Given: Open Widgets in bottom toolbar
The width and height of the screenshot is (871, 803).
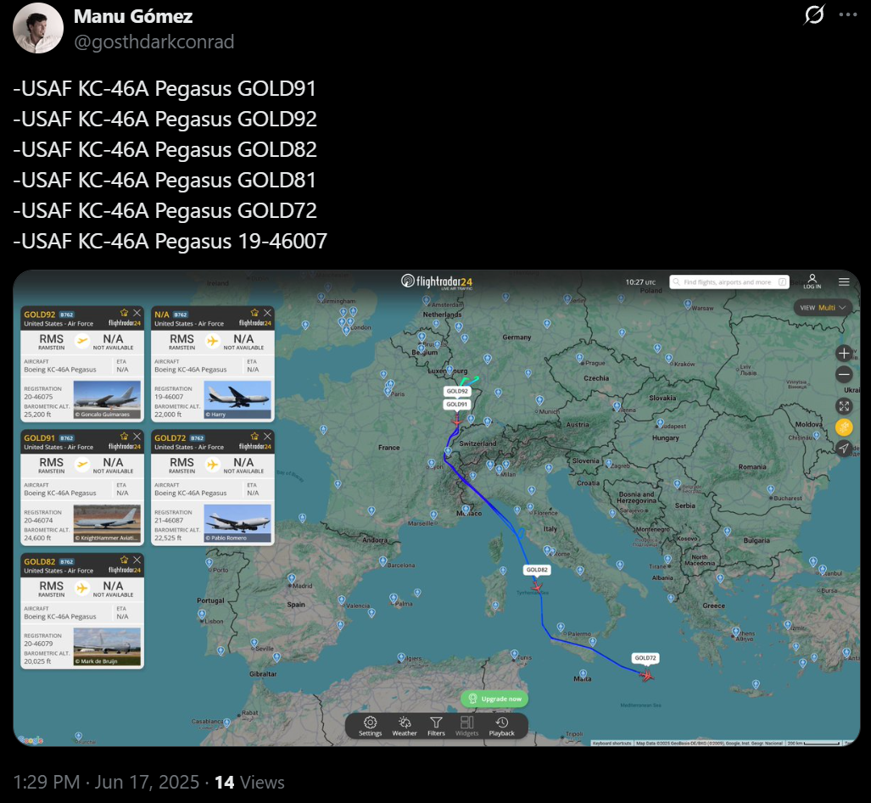Looking at the screenshot, I should click(466, 726).
